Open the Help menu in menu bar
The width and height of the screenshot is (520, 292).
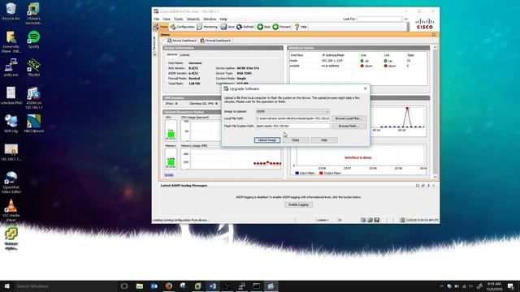223,19
